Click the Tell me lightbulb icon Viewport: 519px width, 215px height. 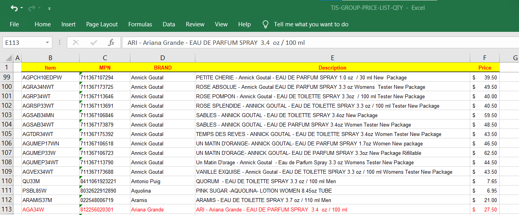pos(266,24)
